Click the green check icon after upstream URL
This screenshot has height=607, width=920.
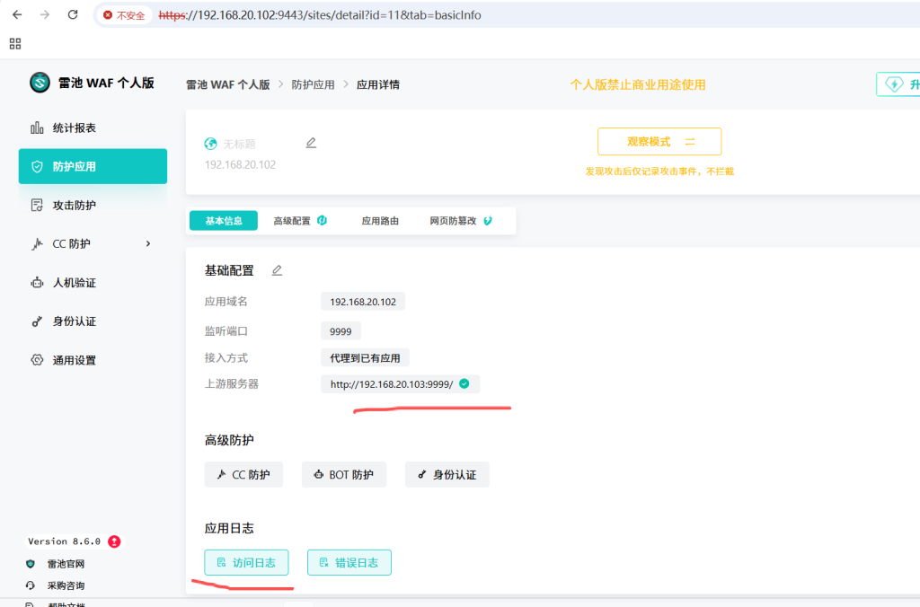point(464,384)
